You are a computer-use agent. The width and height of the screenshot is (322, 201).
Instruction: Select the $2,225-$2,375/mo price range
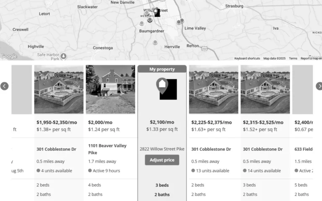click(x=211, y=122)
